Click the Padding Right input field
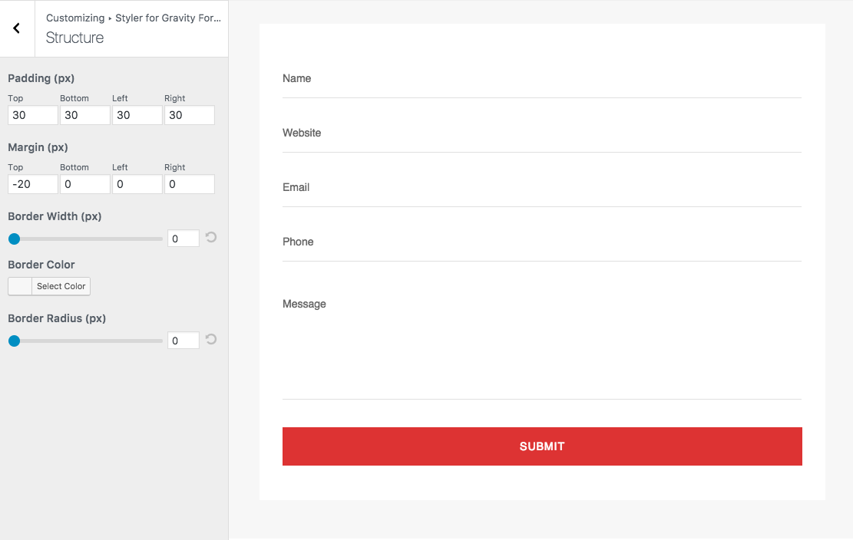Image resolution: width=853 pixels, height=540 pixels. pos(190,115)
